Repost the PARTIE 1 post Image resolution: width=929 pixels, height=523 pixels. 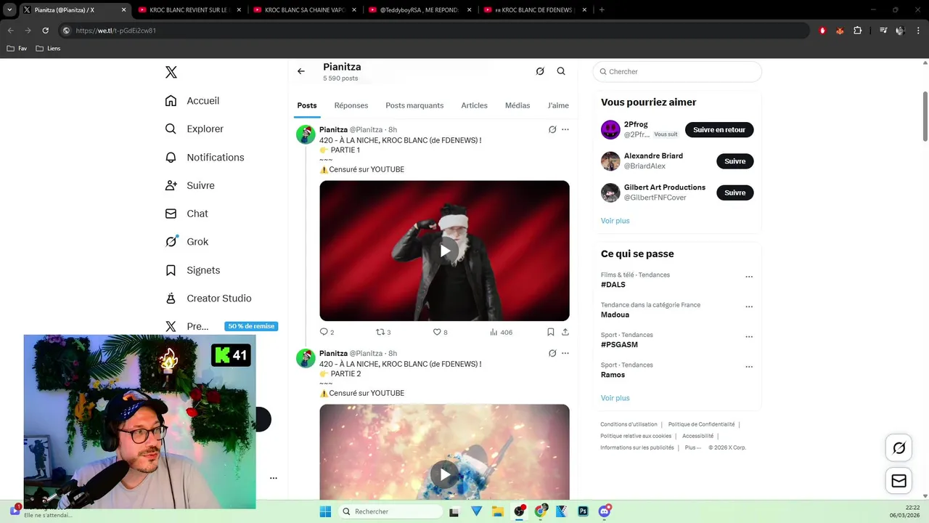(x=383, y=332)
